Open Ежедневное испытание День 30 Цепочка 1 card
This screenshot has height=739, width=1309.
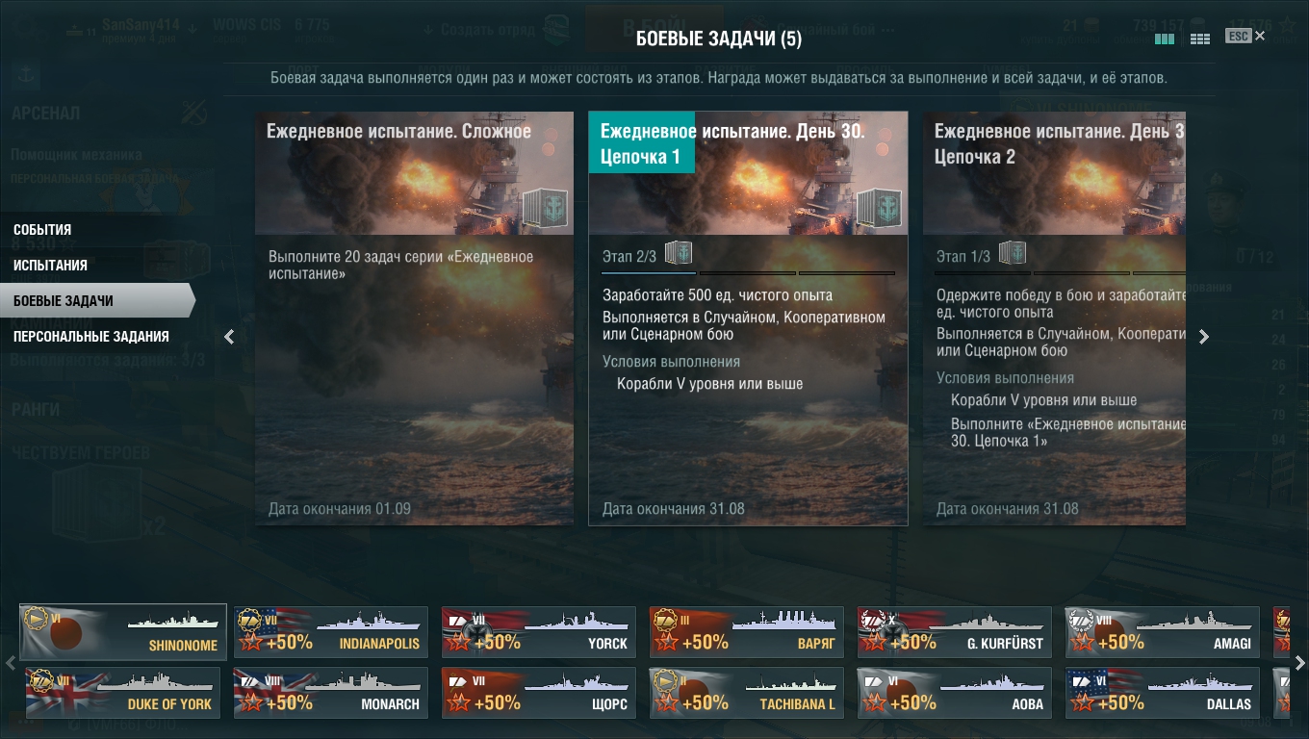coord(748,319)
